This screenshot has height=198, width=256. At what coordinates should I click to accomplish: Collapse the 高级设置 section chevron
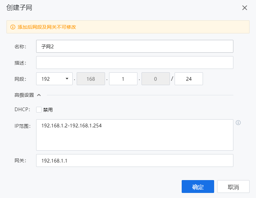[39, 95]
